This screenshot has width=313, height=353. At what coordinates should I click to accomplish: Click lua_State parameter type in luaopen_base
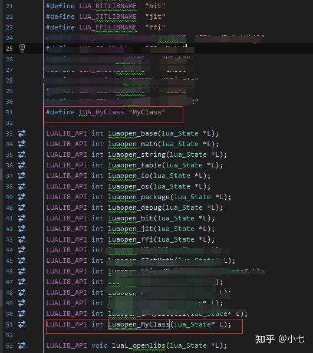[180, 133]
